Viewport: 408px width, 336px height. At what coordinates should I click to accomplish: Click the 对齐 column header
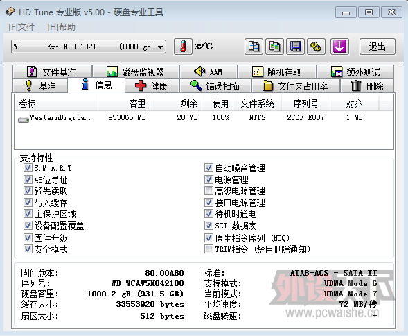coord(355,103)
